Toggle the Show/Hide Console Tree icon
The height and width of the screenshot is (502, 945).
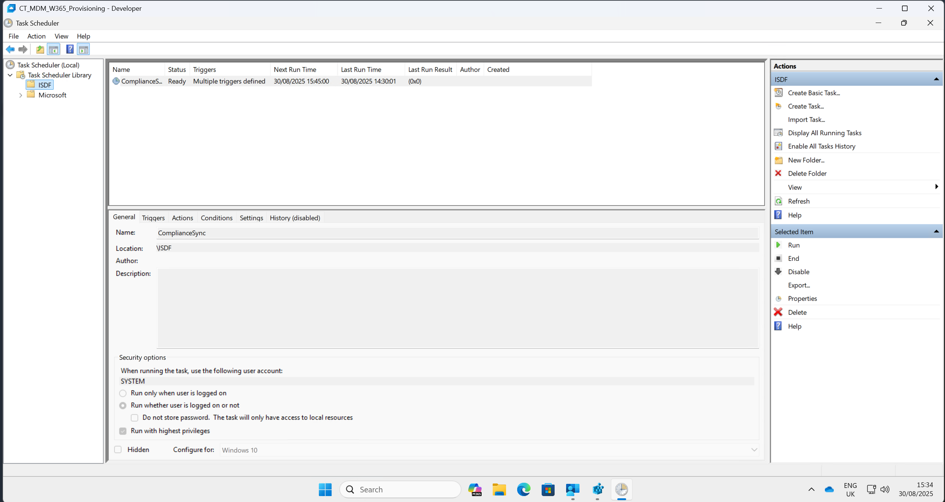coord(53,49)
